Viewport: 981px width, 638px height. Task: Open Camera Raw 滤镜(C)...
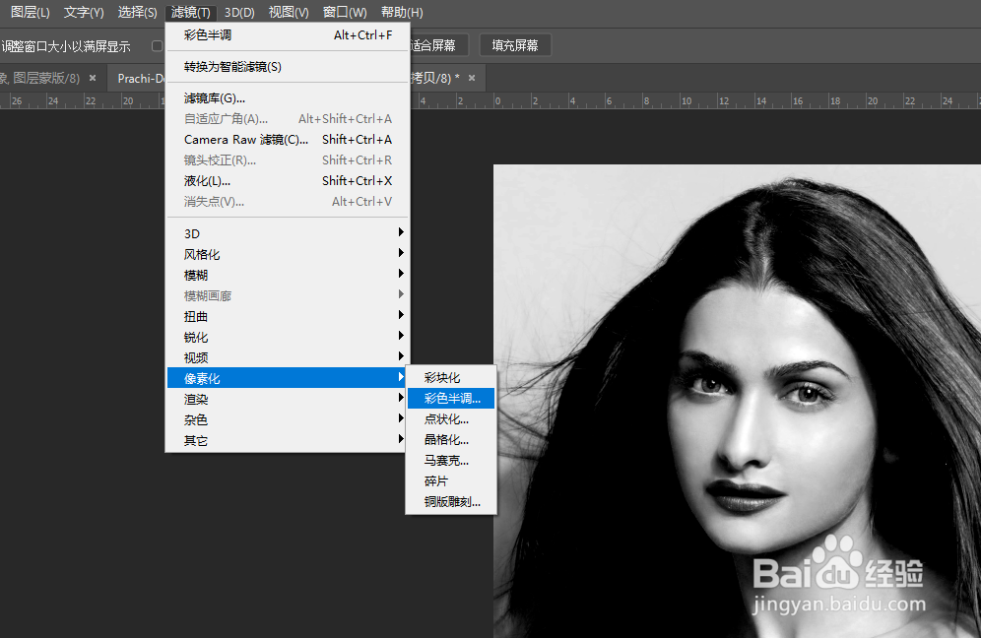point(288,140)
